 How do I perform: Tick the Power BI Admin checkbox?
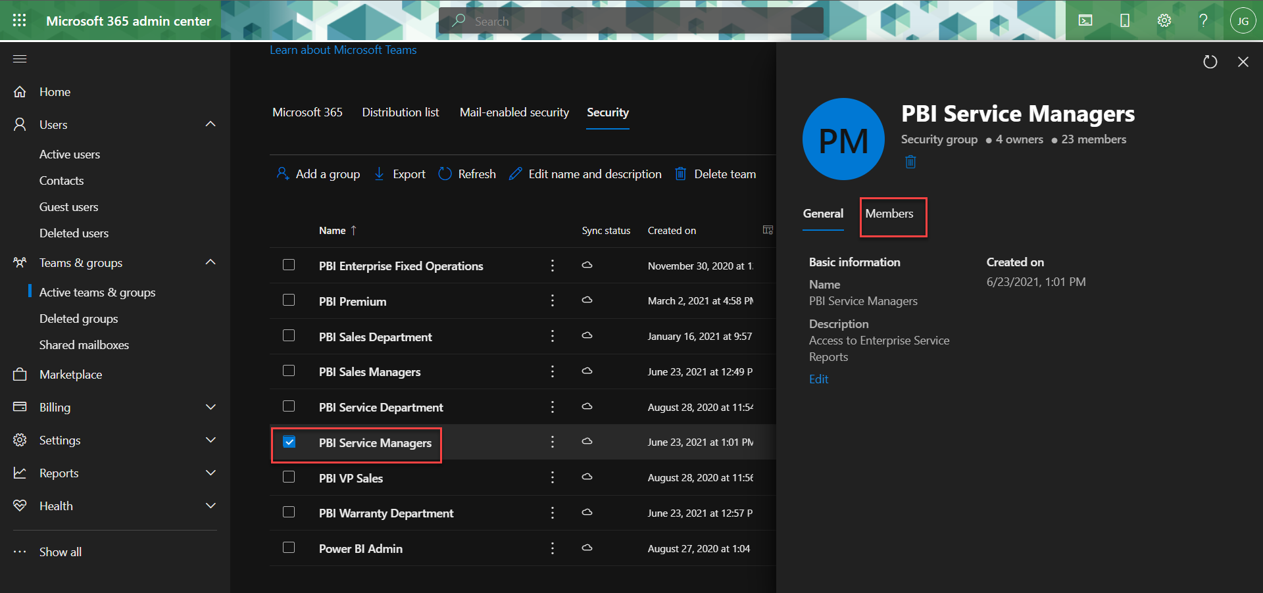[x=289, y=548]
